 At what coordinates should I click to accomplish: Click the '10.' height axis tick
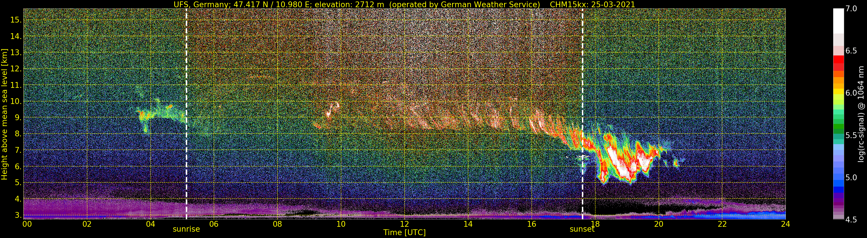coord(16,101)
